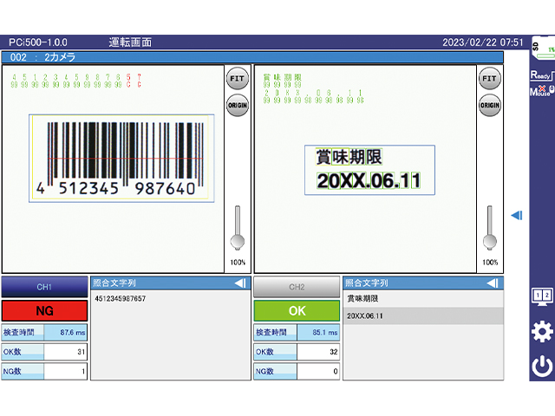
Task: Click the date and time 2023/02/22 07:51
Action: coord(483,42)
